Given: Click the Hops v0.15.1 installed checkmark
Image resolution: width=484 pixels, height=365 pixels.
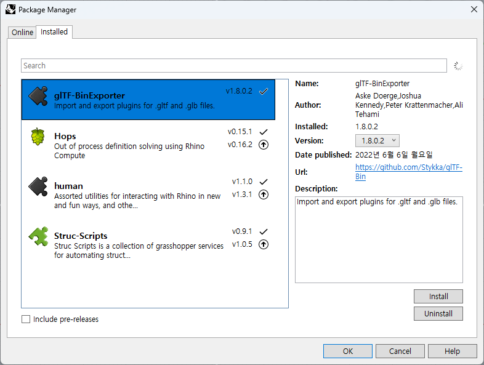Looking at the screenshot, I should 264,132.
